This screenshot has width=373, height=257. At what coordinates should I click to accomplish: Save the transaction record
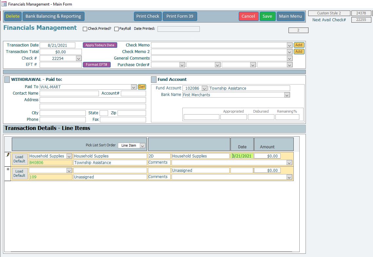tap(267, 16)
